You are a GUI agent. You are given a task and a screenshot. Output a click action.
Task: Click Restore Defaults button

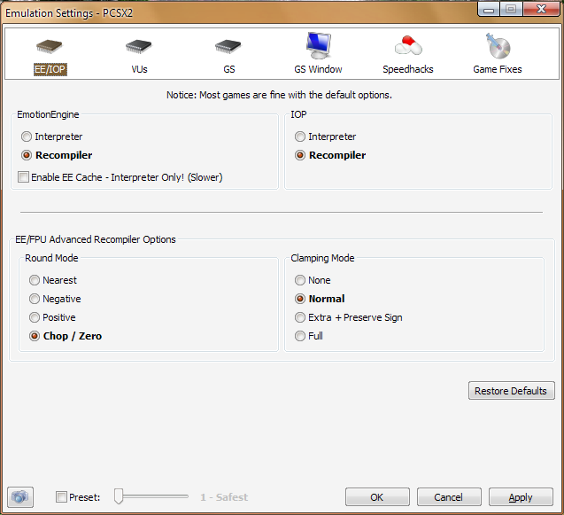(512, 391)
